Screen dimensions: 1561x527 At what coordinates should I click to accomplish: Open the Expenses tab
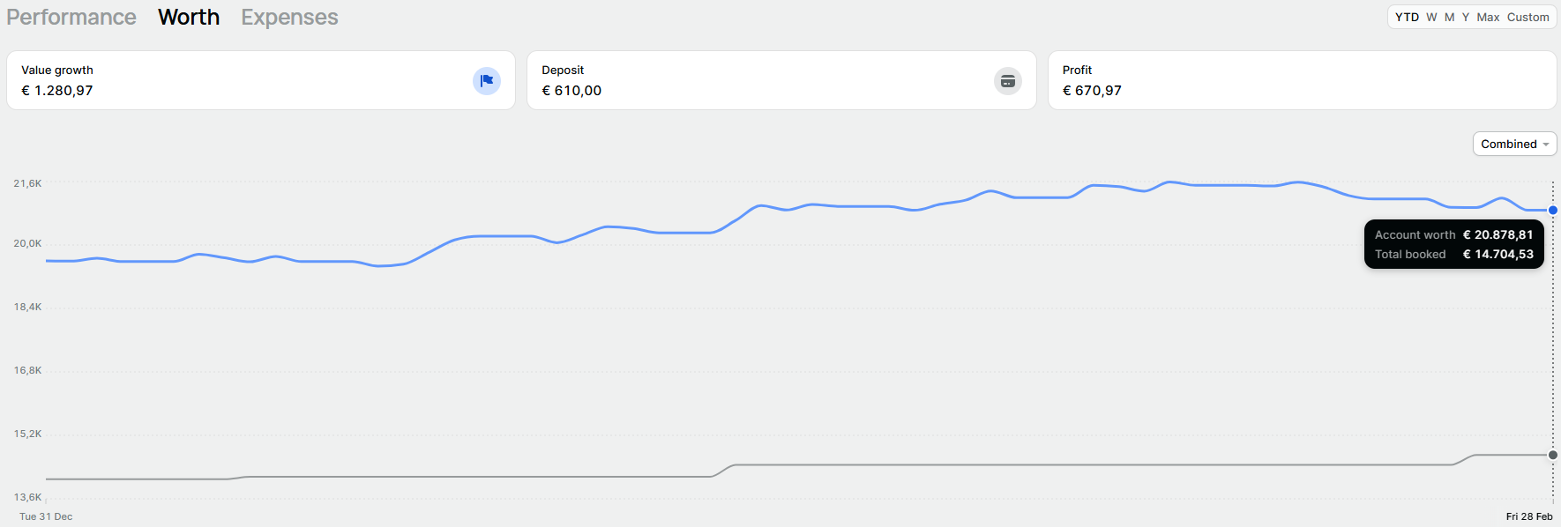point(289,17)
